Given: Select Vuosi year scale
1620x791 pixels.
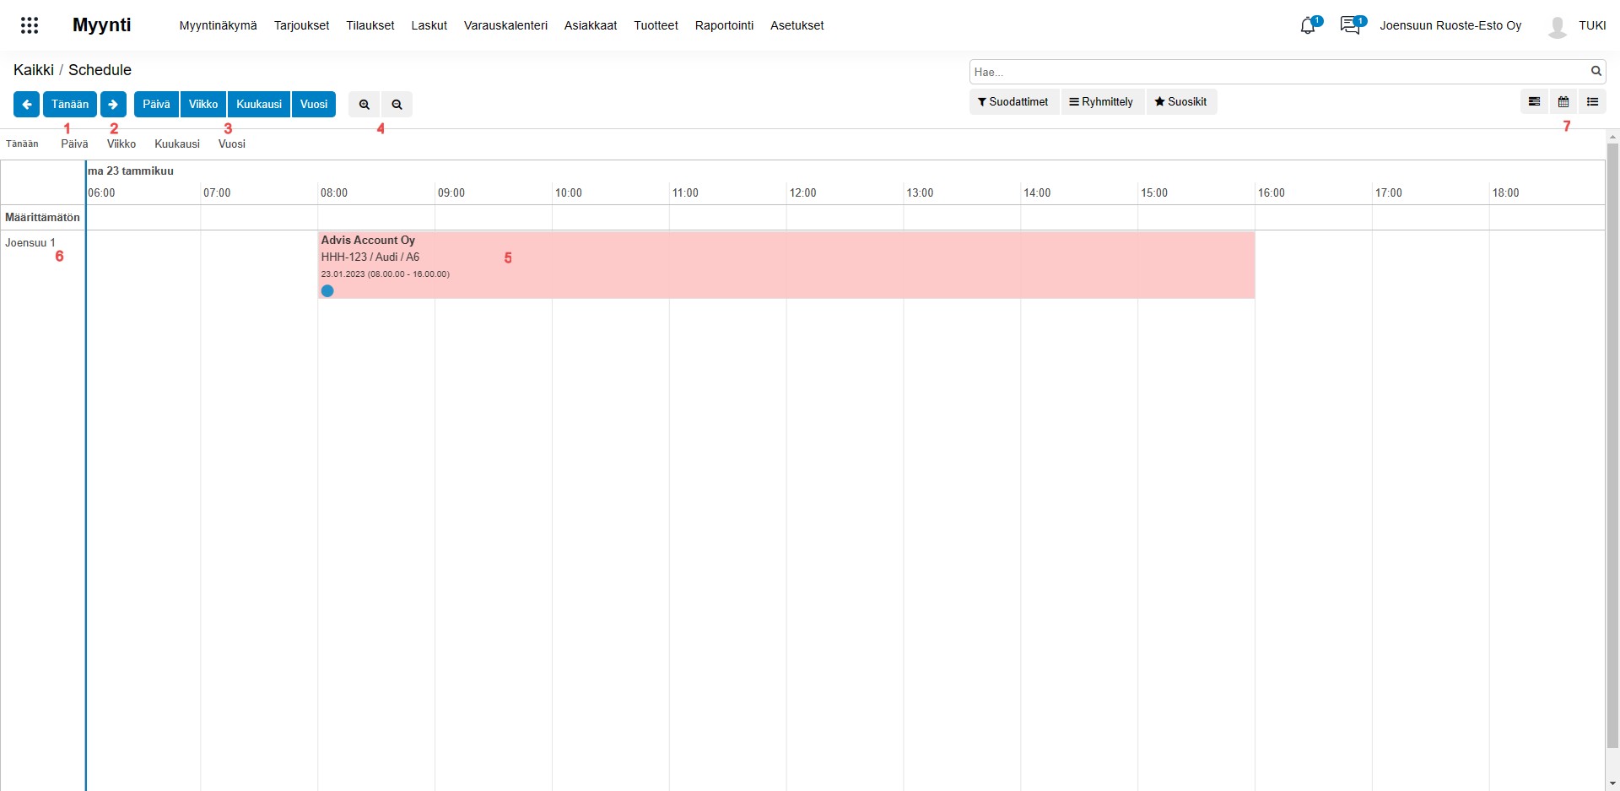Looking at the screenshot, I should click(314, 105).
